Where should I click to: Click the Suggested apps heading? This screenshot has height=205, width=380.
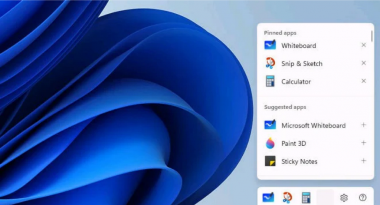[x=285, y=107]
